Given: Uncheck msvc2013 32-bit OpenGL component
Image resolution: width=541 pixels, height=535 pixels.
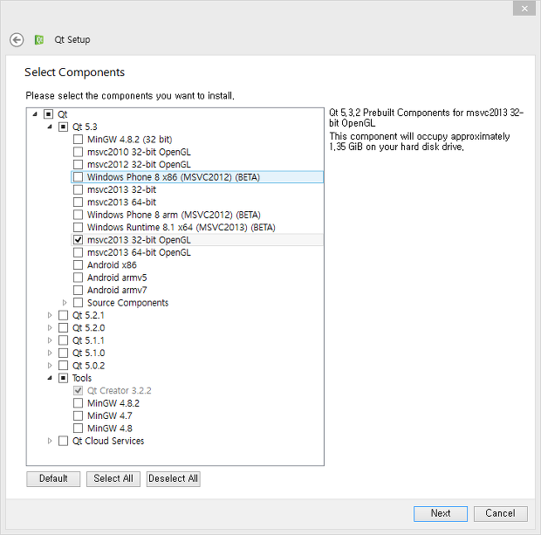Looking at the screenshot, I should (x=78, y=240).
